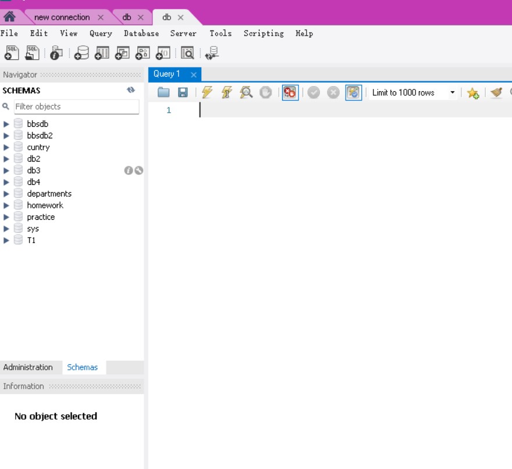The height and width of the screenshot is (469, 512).
Task: Expand the bbsdb schema node
Action: (6, 124)
